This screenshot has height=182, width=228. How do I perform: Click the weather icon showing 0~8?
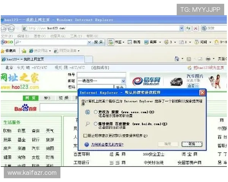click(x=217, y=42)
